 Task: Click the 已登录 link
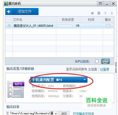(105, 69)
